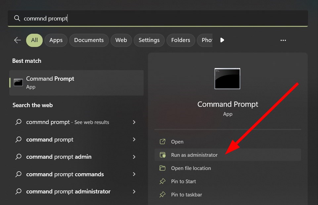This screenshot has height=205, width=318.
Task: Choose Open file location
Action: tap(228, 168)
